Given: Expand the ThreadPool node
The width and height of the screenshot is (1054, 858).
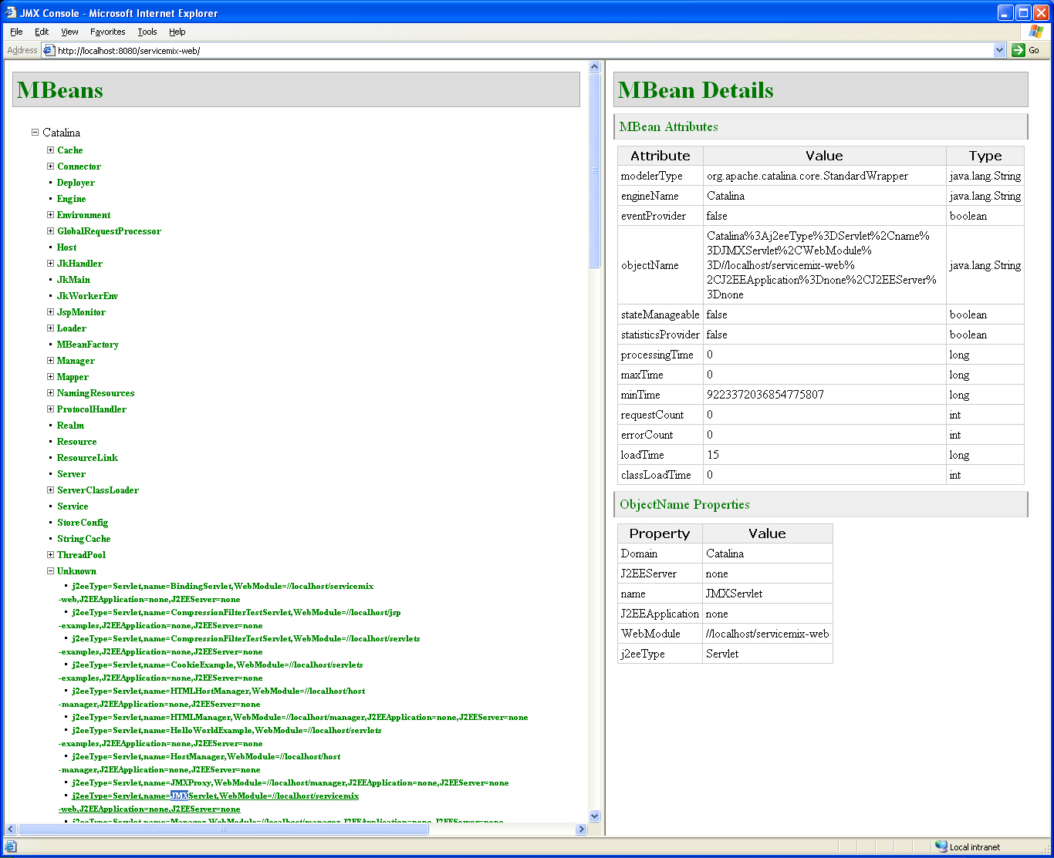Looking at the screenshot, I should point(50,555).
